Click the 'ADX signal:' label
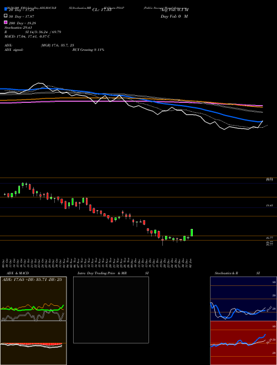This screenshot has height=365, width=277. [14, 50]
